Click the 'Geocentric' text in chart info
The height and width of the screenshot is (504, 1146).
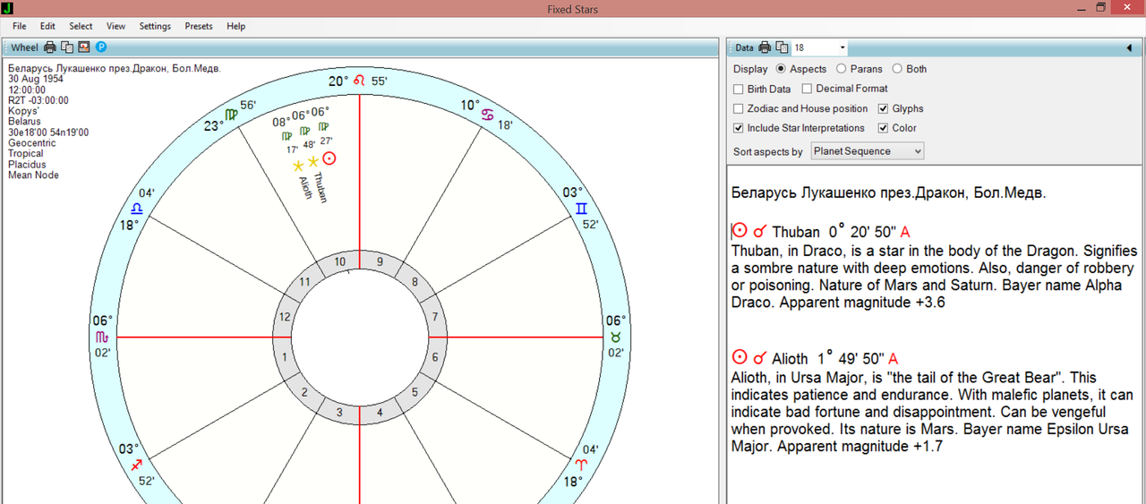[32, 143]
